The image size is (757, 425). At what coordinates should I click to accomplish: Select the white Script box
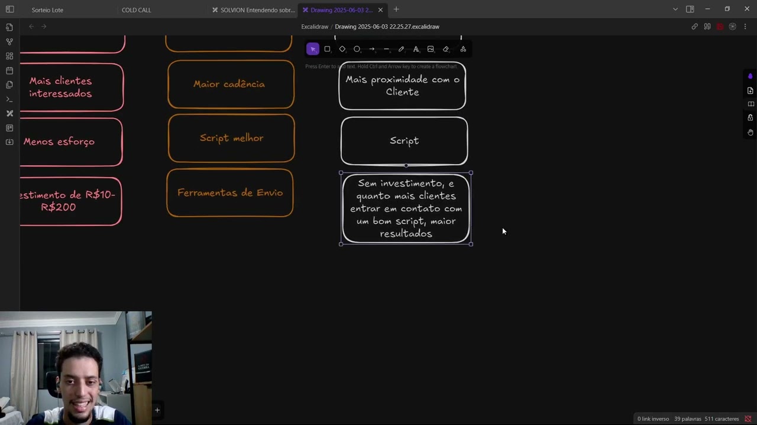pyautogui.click(x=404, y=141)
